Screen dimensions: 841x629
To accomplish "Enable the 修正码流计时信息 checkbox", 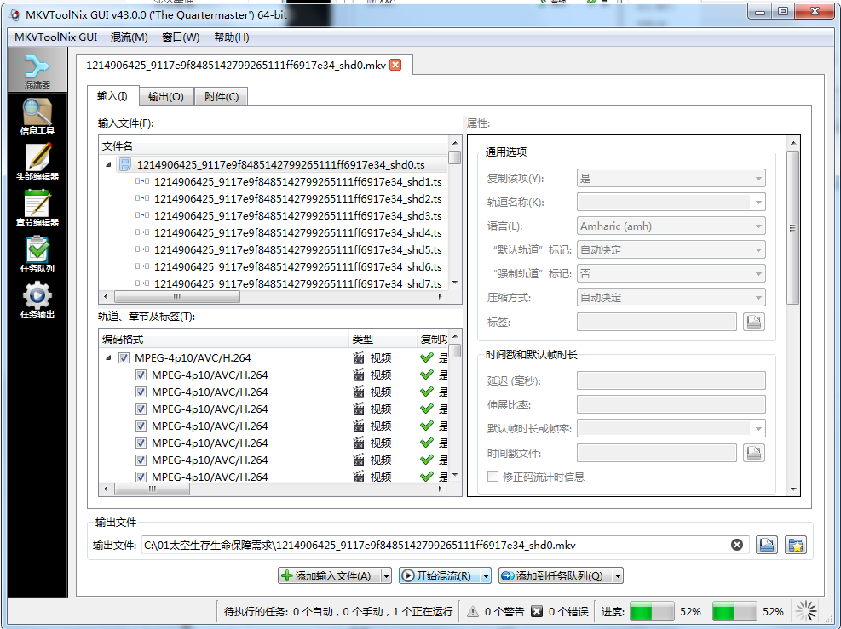I will pos(493,477).
